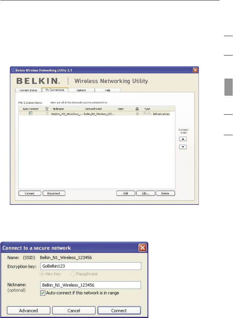233x318 pixels.
Task: Click the Add connection button
Action: [126, 193]
